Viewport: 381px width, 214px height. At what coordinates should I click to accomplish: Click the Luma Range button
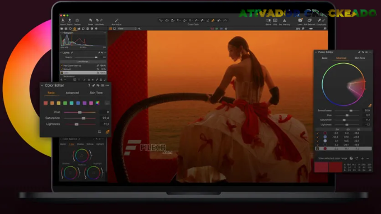82,62
